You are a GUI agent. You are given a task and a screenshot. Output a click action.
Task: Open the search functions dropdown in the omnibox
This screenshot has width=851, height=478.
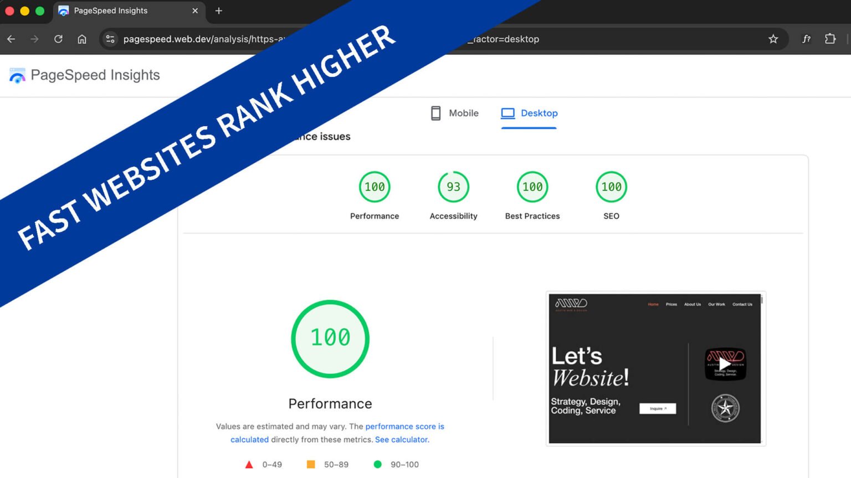click(807, 39)
